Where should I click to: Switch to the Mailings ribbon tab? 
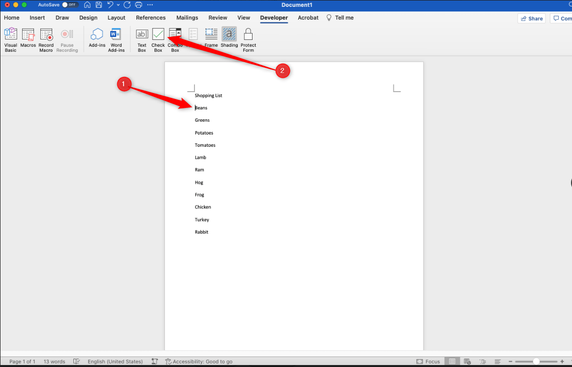click(x=187, y=18)
